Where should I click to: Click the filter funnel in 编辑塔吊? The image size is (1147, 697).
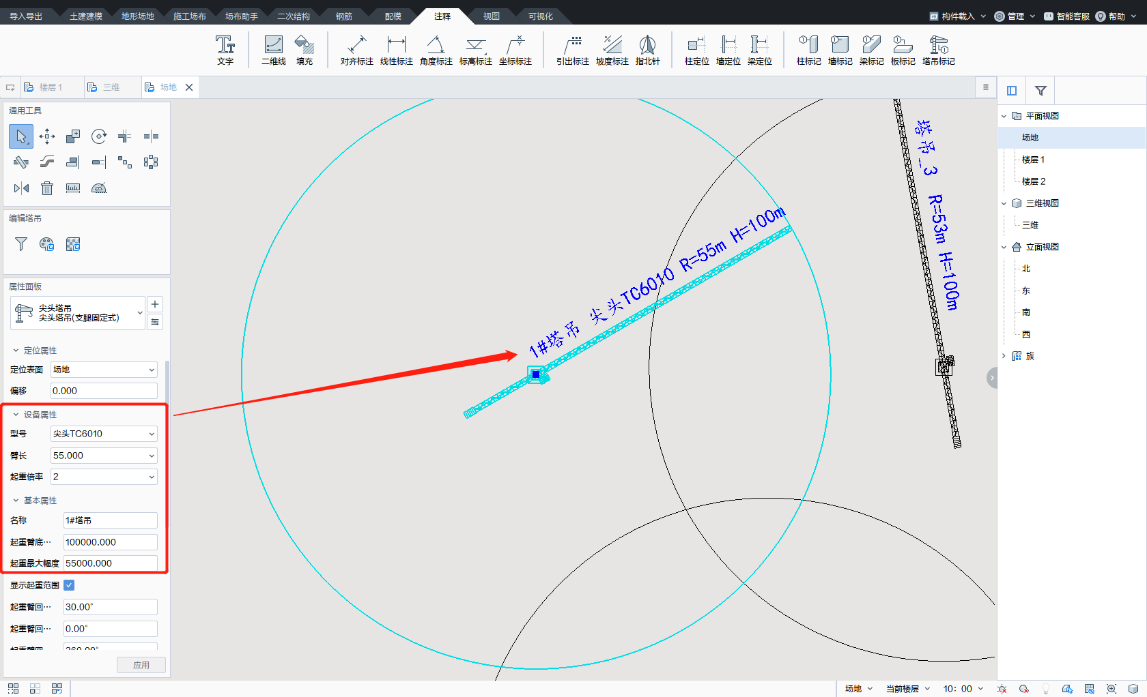(21, 244)
